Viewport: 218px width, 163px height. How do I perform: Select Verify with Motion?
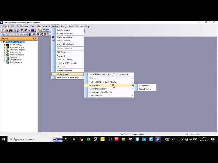67,44
